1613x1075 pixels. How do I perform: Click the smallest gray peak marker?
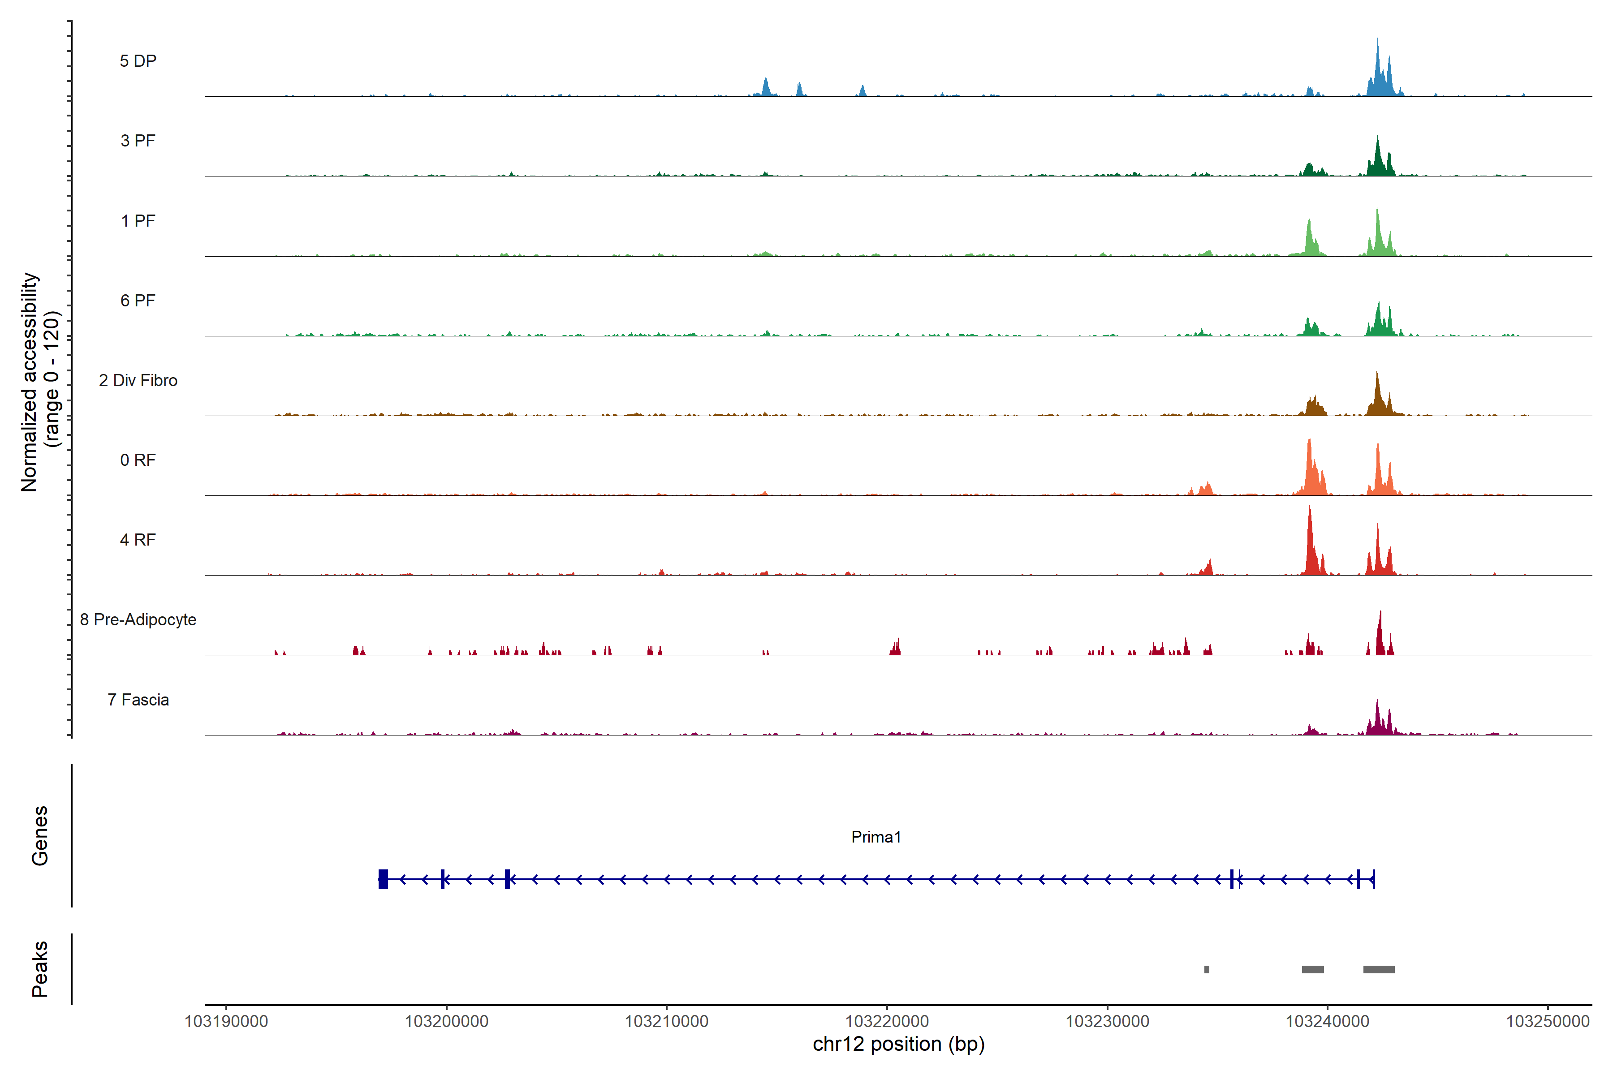[1206, 969]
